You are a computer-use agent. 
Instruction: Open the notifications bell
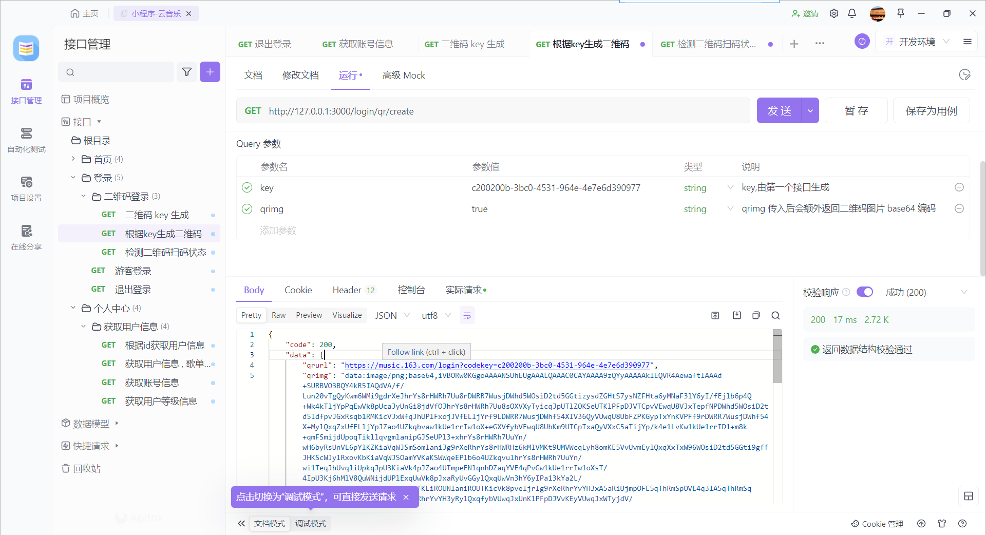pyautogui.click(x=852, y=13)
